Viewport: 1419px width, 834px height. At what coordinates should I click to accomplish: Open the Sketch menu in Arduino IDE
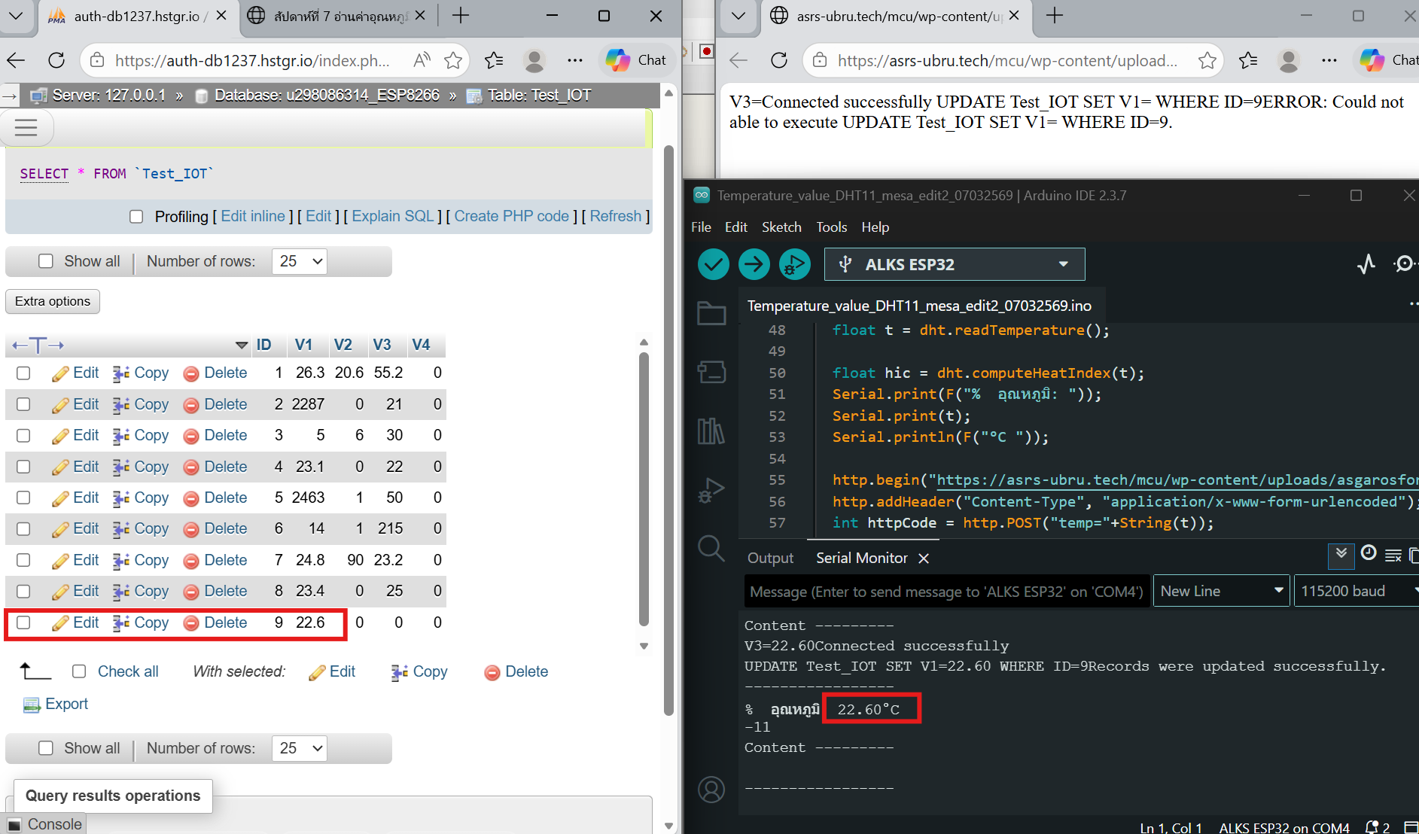781,227
